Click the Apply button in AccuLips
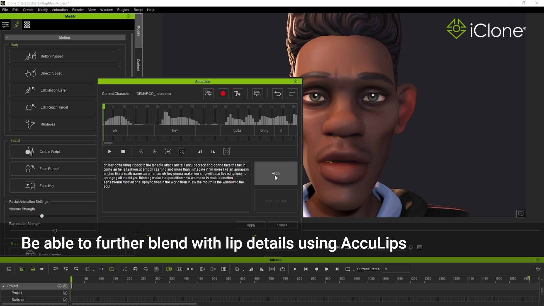 pyautogui.click(x=251, y=225)
